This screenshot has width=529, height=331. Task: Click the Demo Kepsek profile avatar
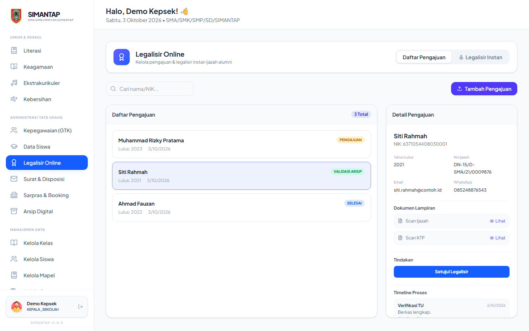point(17,307)
